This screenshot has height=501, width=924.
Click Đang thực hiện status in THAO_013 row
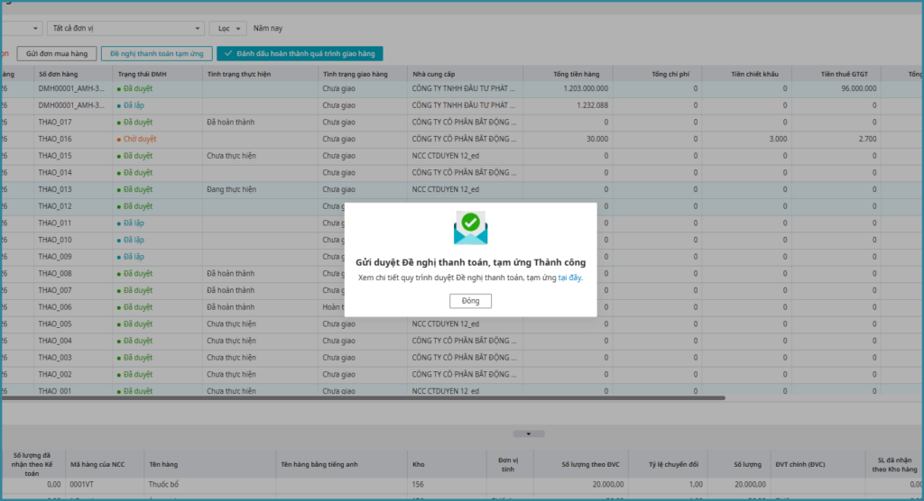232,189
